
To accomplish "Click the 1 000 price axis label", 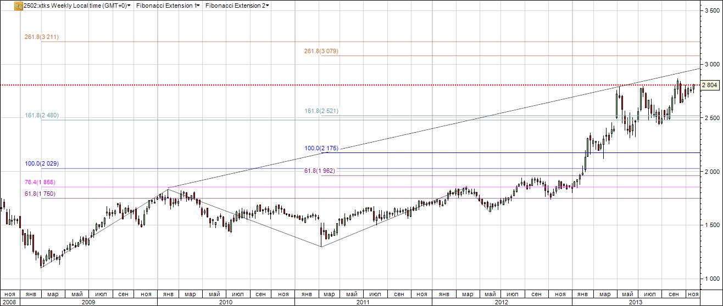I will click(711, 279).
